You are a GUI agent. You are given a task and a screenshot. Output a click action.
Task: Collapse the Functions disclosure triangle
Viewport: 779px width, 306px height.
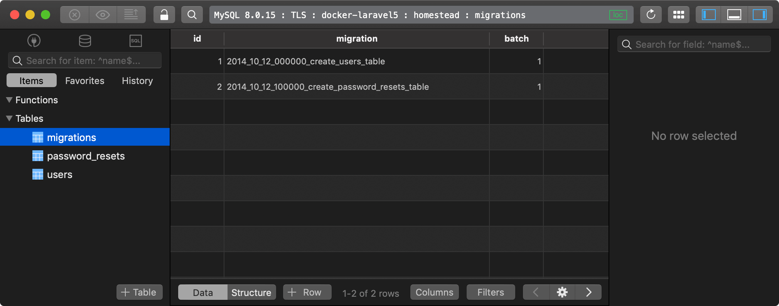[x=10, y=100]
